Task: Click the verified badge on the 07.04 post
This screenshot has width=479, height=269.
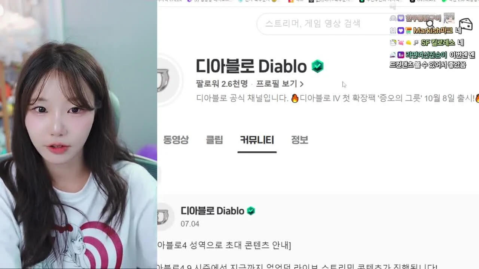Action: click(251, 211)
